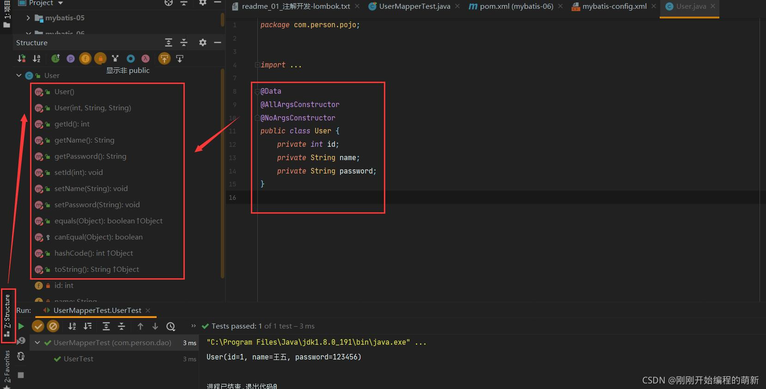
Task: Close the User.java editor tab
Action: pos(713,6)
